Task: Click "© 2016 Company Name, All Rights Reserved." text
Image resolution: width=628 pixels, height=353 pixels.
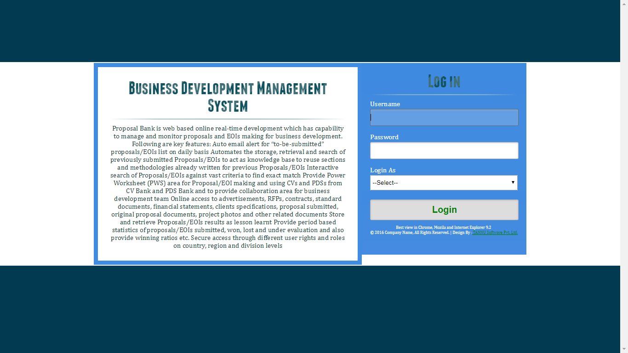Action: (x=410, y=233)
